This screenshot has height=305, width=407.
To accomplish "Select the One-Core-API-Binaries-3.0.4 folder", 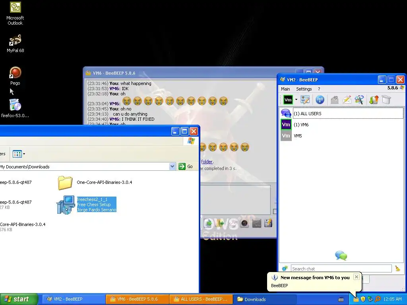I will 95,182.
